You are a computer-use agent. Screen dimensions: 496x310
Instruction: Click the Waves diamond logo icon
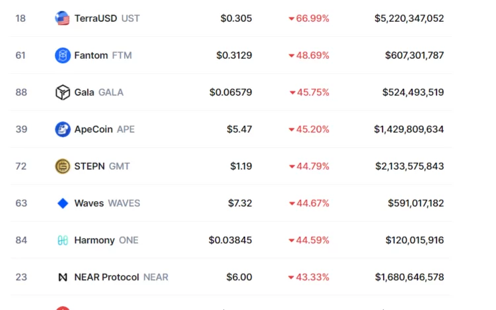pos(63,203)
